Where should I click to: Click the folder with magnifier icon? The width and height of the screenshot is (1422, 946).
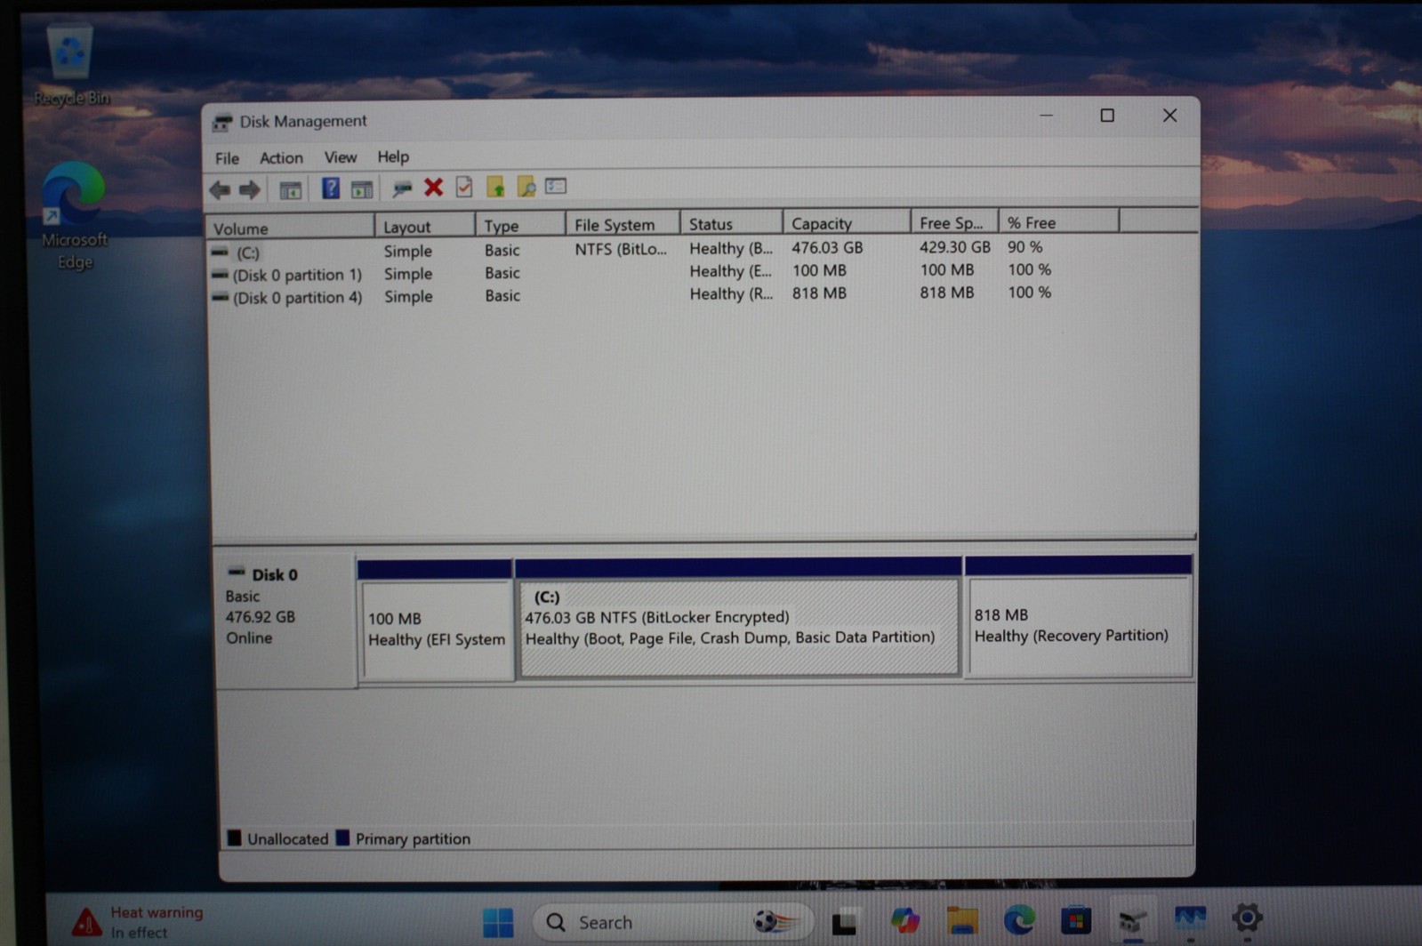526,187
